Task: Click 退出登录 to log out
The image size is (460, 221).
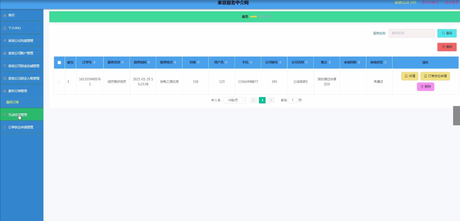Action: (451, 2)
